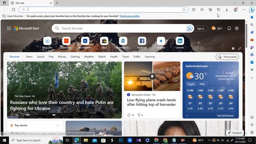The height and width of the screenshot is (144, 256).
Task: Open Personalize feed settings
Action: click(227, 57)
